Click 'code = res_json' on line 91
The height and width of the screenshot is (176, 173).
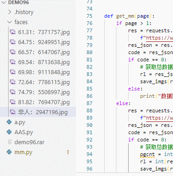click(150, 133)
